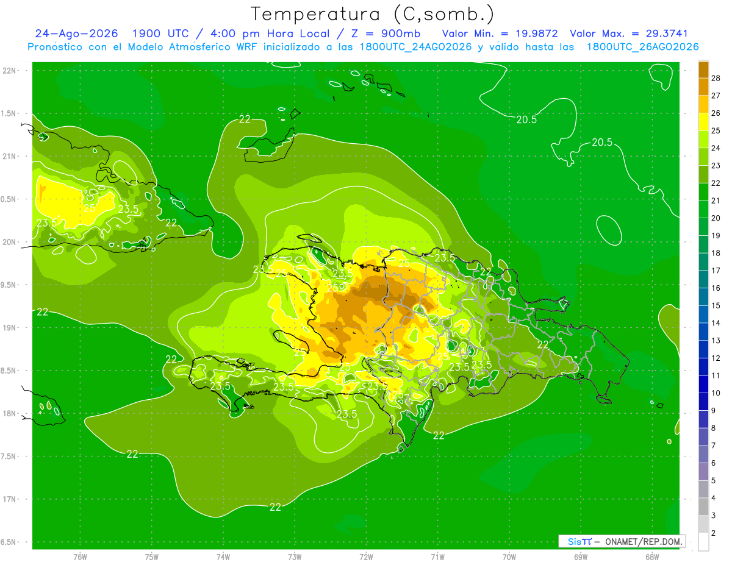Click legend scale value 16
The image size is (732, 565).
pos(717,288)
